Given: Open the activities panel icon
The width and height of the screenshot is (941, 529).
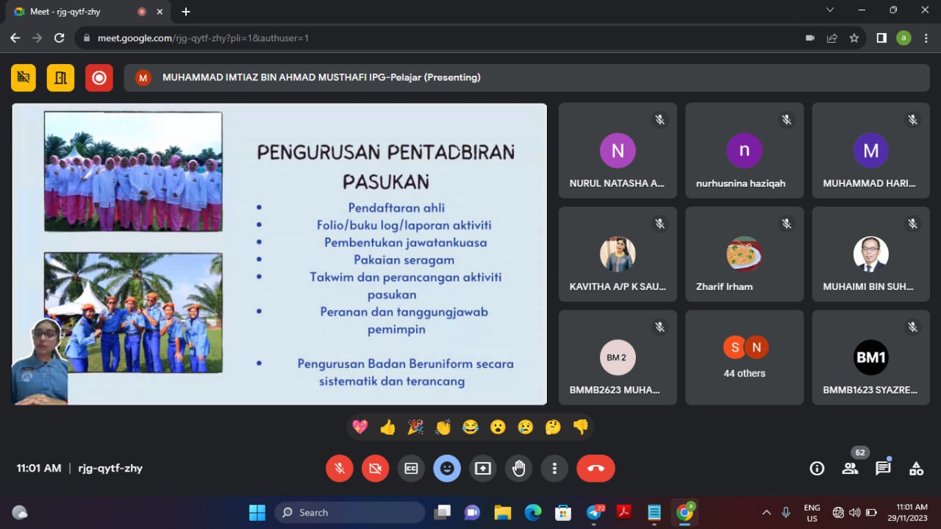Looking at the screenshot, I should tap(916, 468).
